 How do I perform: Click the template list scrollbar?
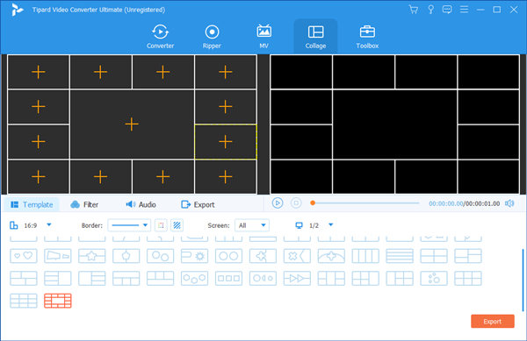pos(523,280)
